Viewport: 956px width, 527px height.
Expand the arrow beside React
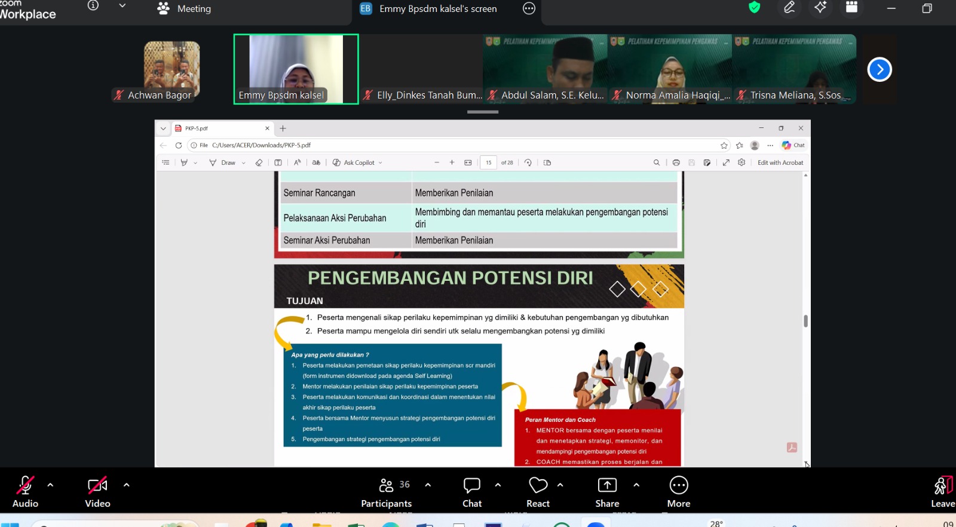pos(560,485)
